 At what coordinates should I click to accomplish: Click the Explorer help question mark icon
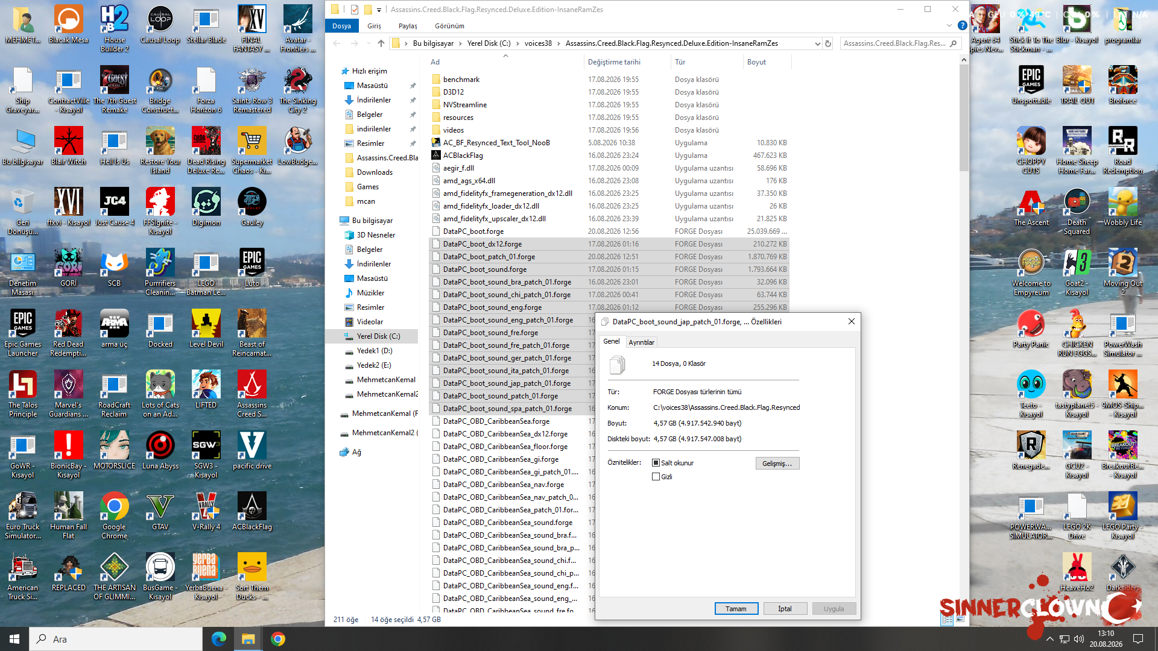(x=962, y=26)
